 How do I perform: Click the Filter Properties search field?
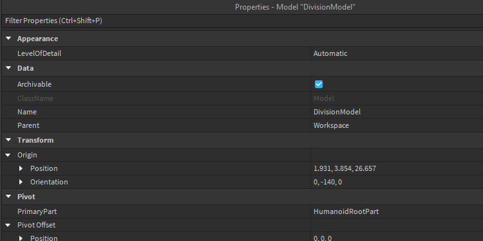242,21
